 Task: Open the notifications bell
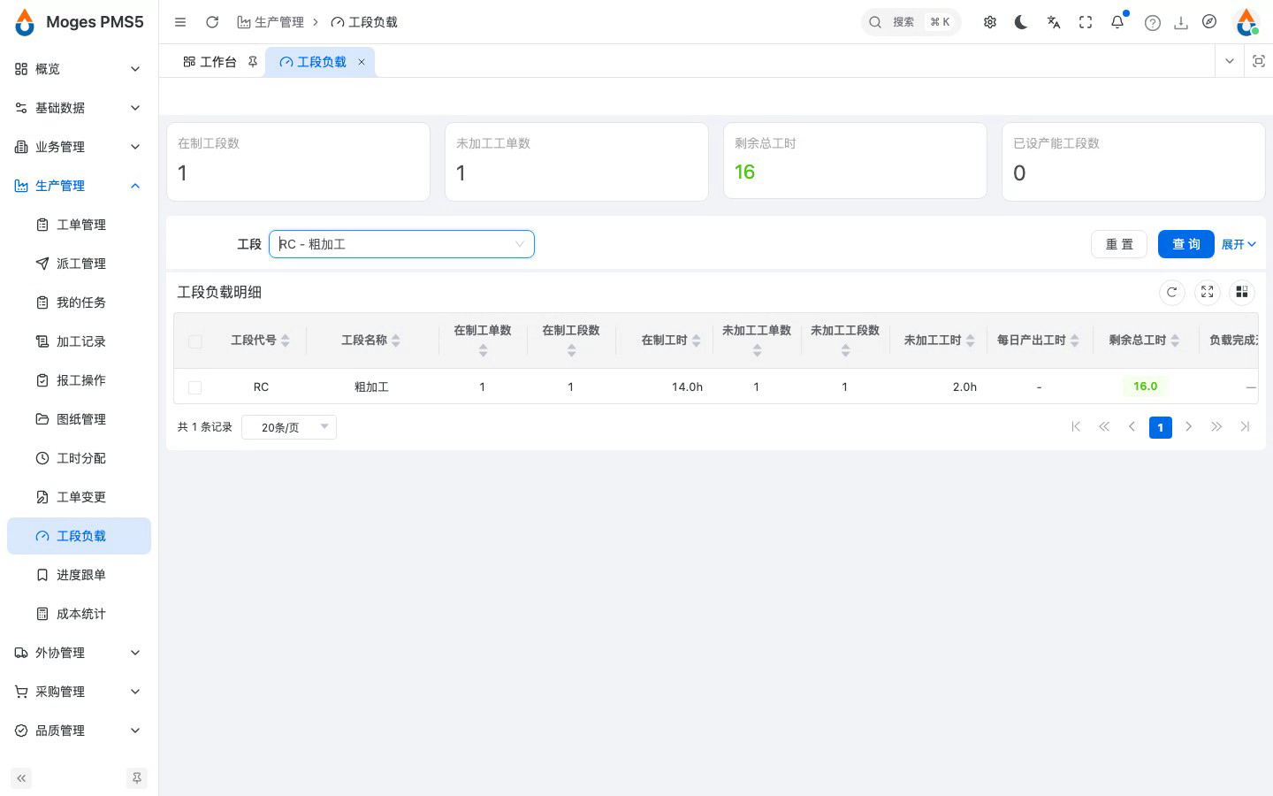tap(1117, 22)
